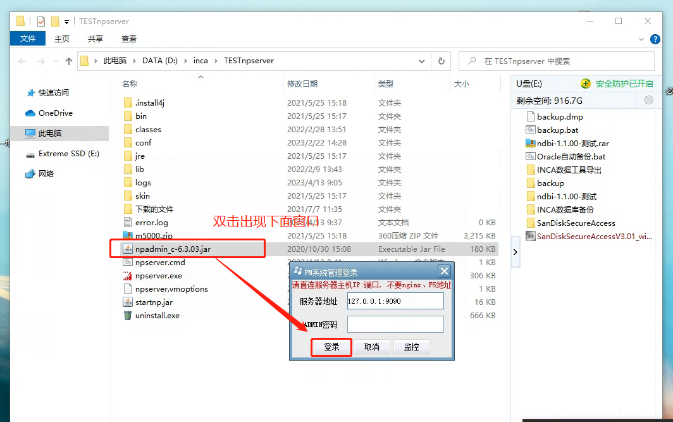
Task: Select the skin folder icon
Action: pos(128,195)
